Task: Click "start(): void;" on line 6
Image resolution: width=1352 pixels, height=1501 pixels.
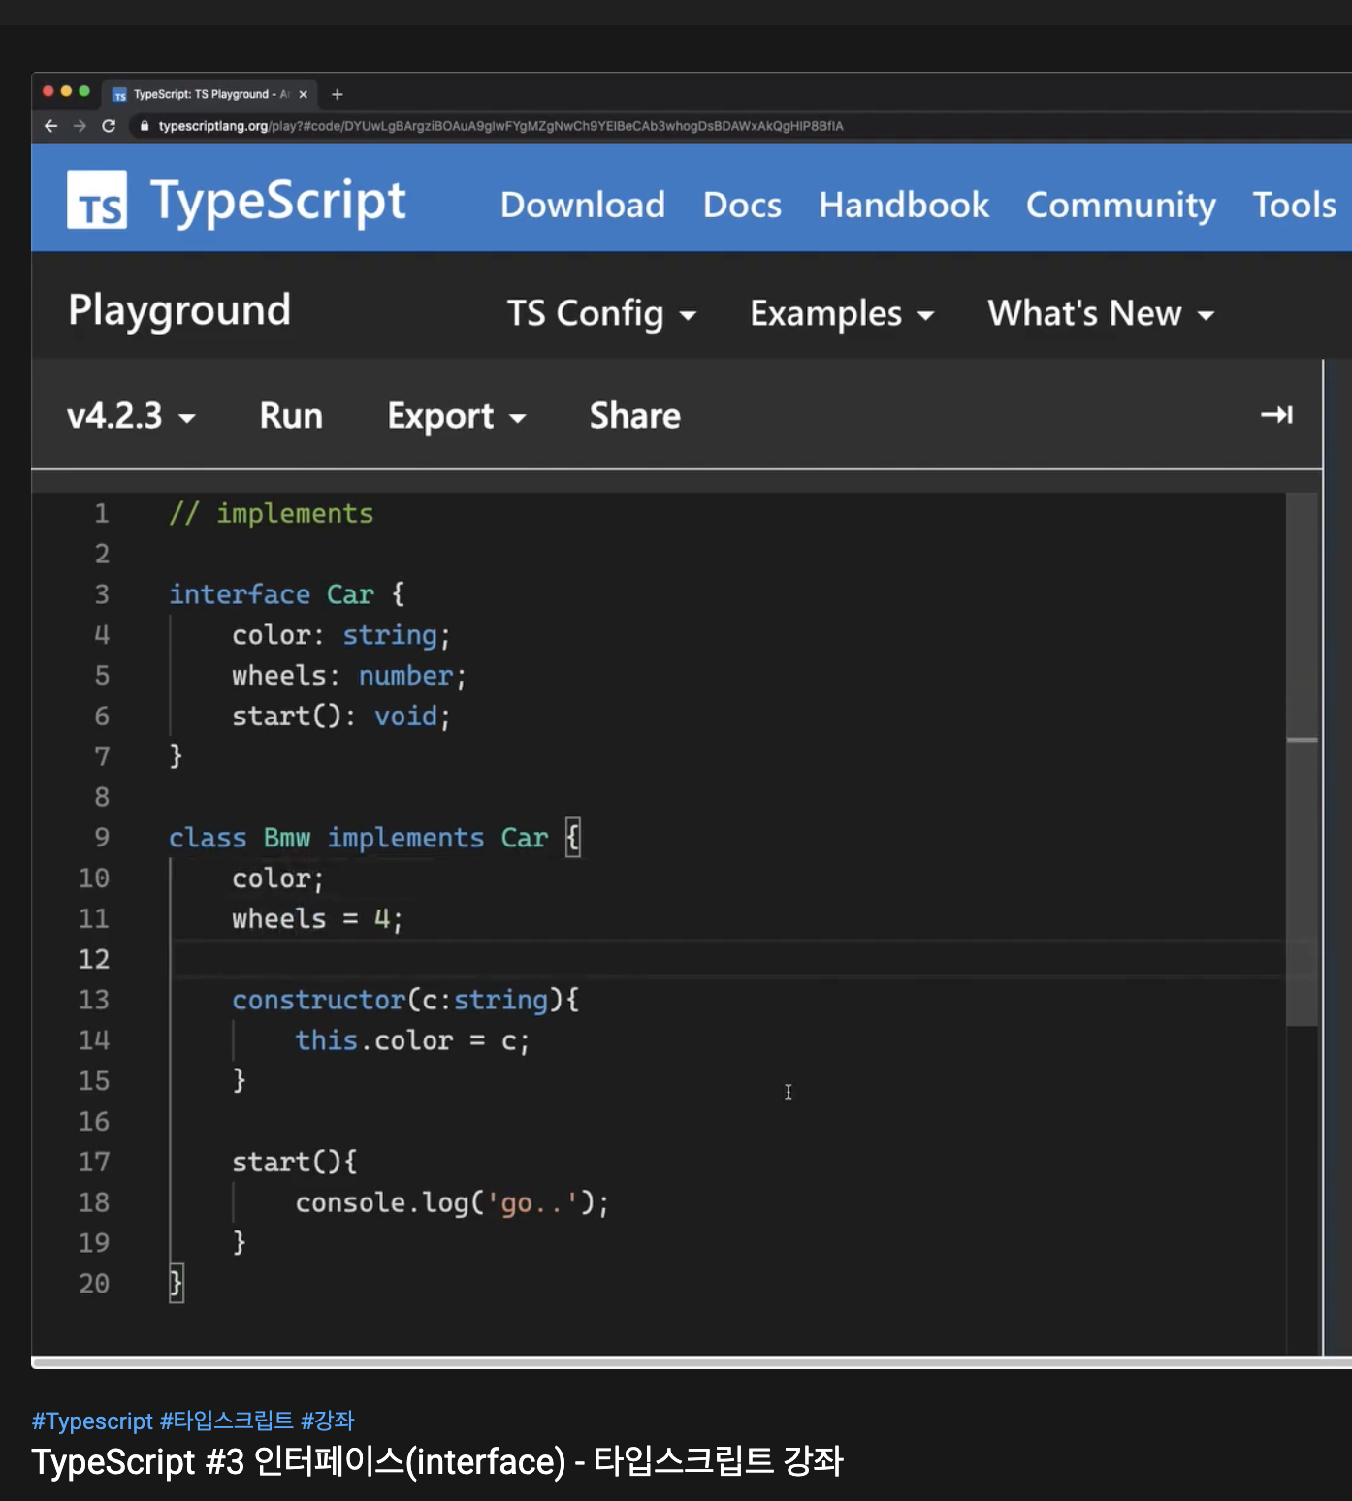Action: pos(341,716)
